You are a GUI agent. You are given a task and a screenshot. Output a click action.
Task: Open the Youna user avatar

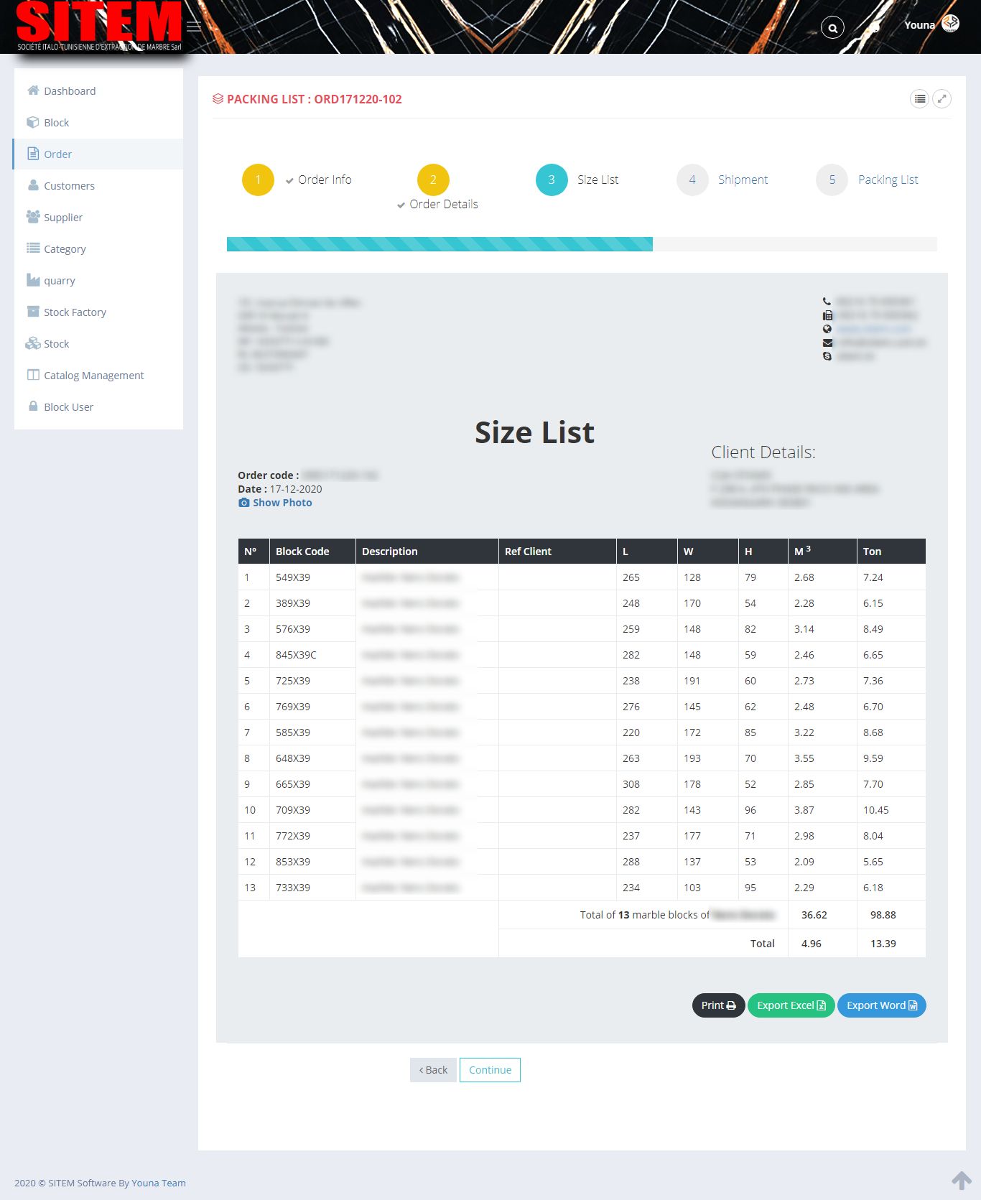[x=950, y=24]
